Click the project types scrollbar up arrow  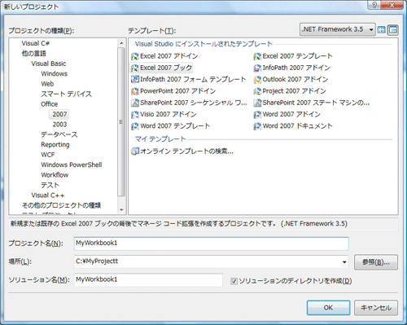pyautogui.click(x=121, y=43)
